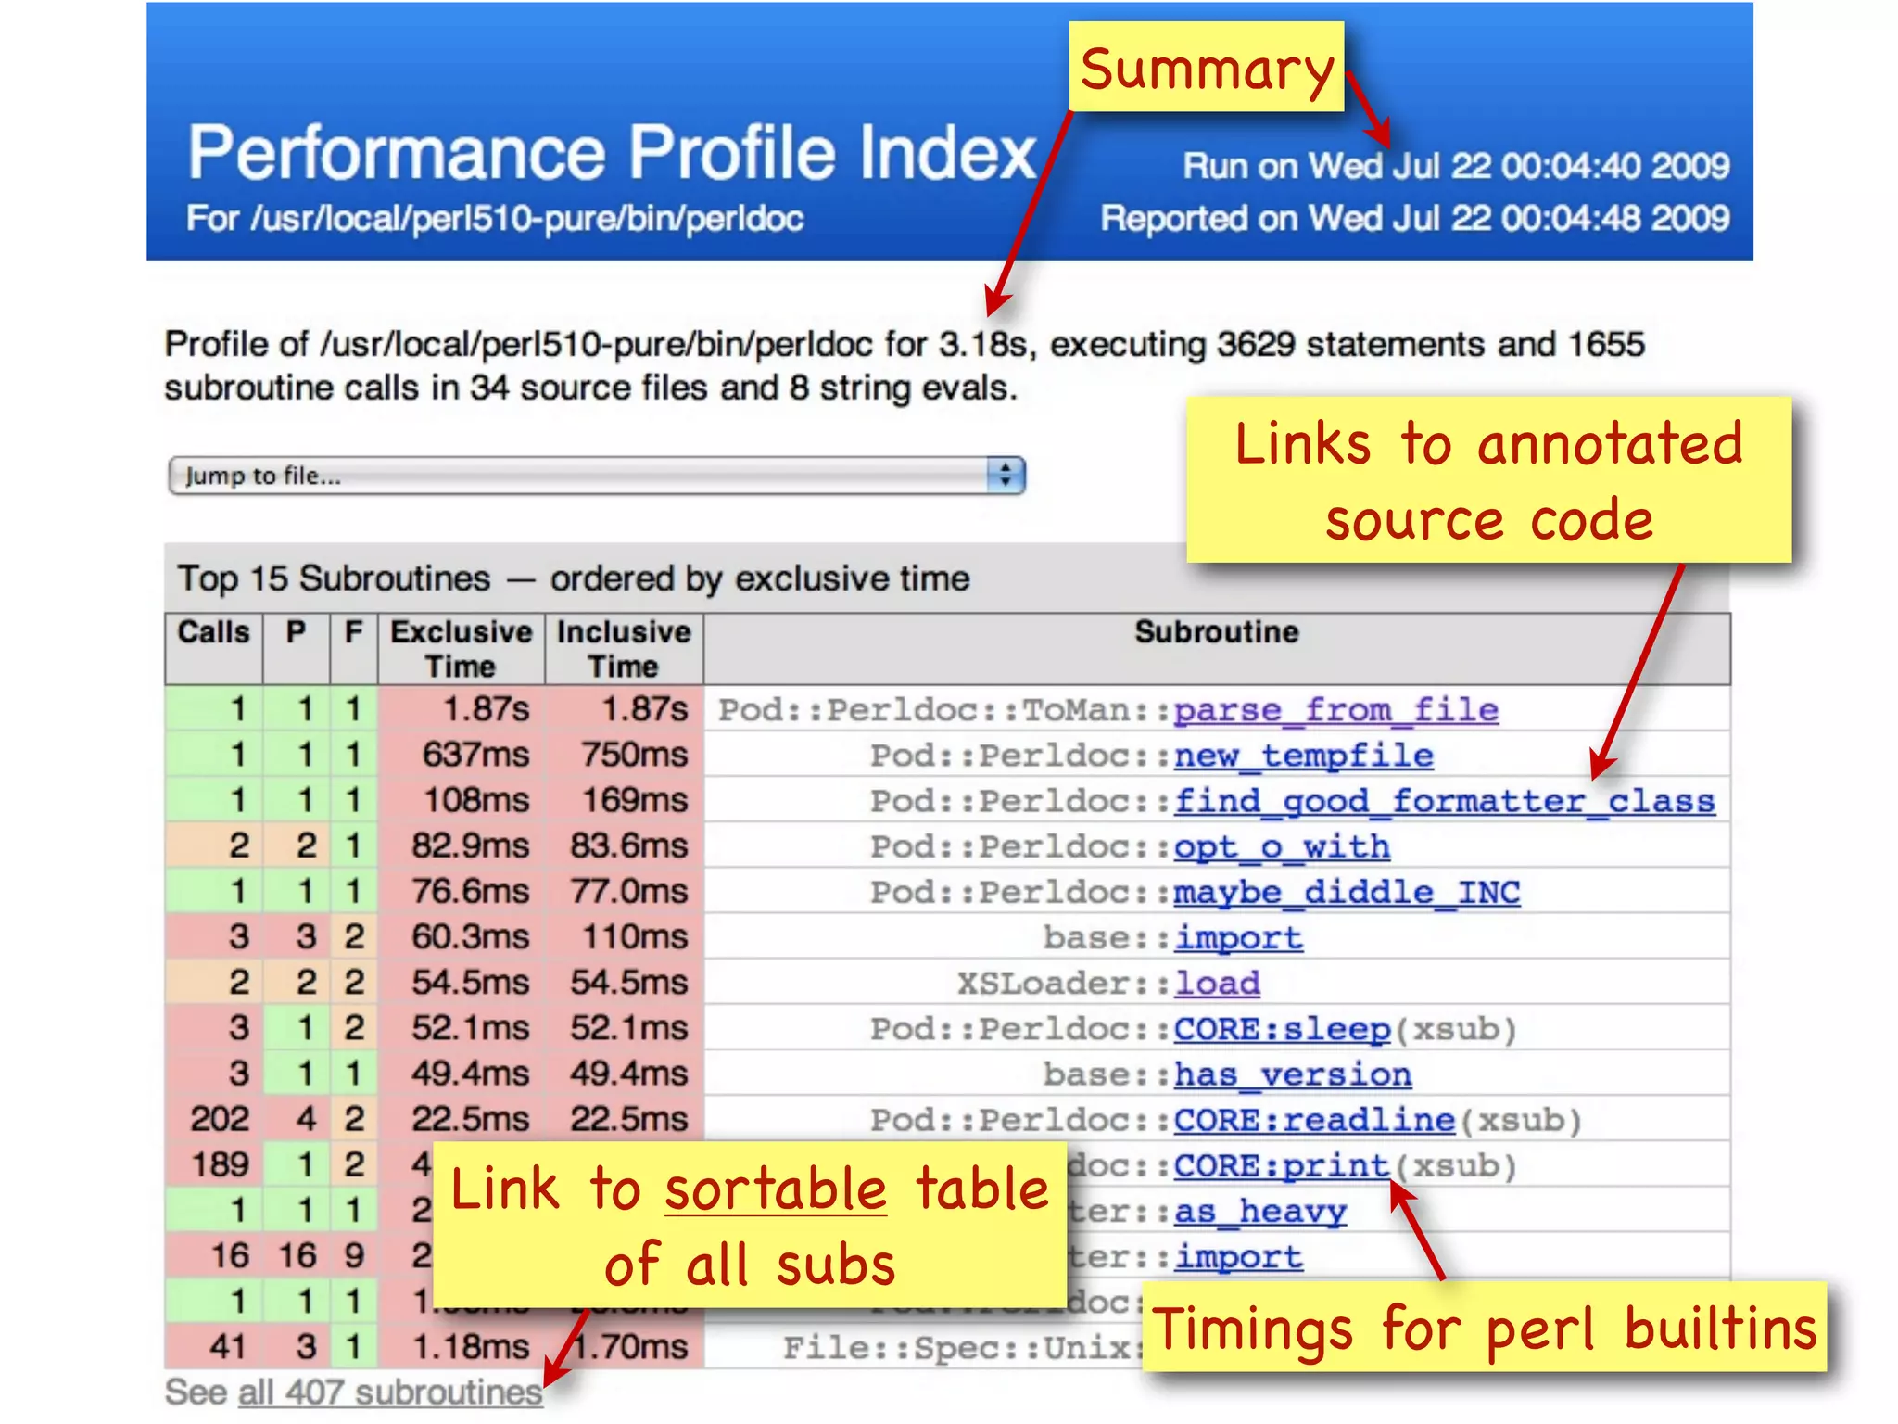Select the 637ms exclusive time cell
The image size is (1898, 1424).
462,755
